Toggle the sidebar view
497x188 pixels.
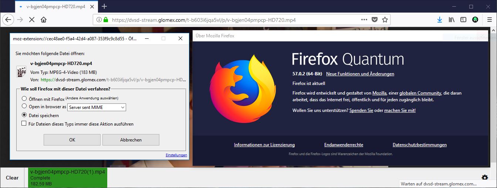pyautogui.click(x=463, y=20)
